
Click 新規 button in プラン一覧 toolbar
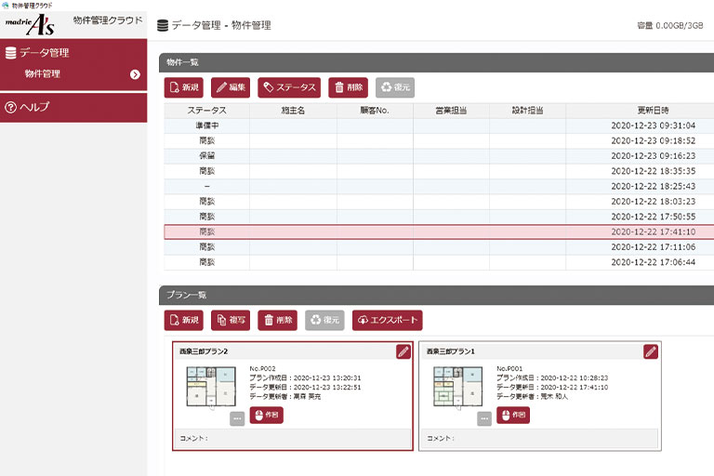[183, 320]
